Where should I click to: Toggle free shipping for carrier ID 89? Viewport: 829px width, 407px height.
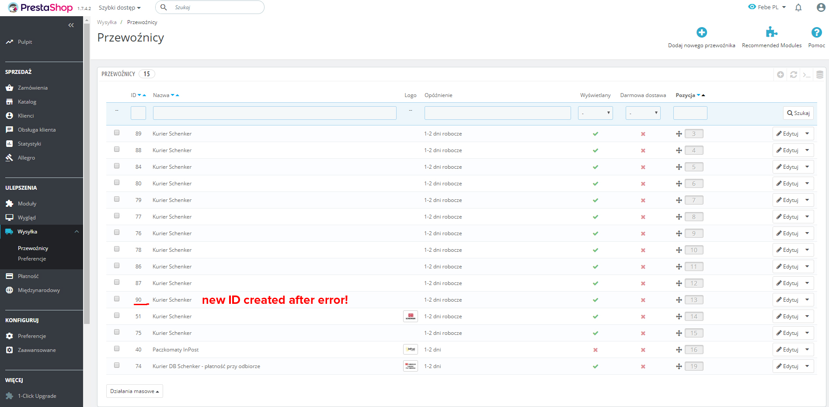coord(643,134)
